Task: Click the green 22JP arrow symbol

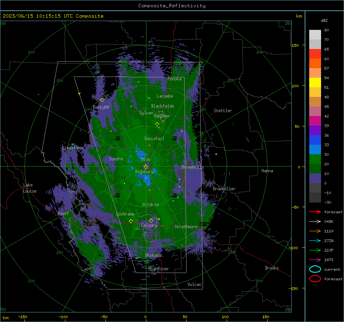Action: 315,250
